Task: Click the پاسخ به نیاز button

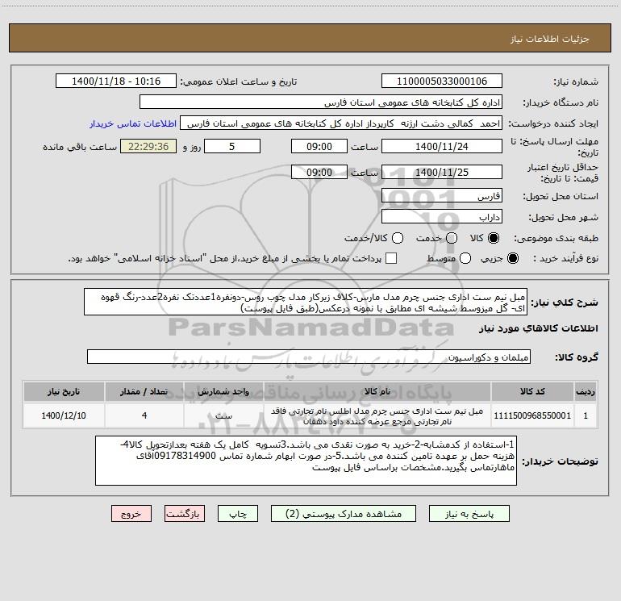Action: (469, 514)
